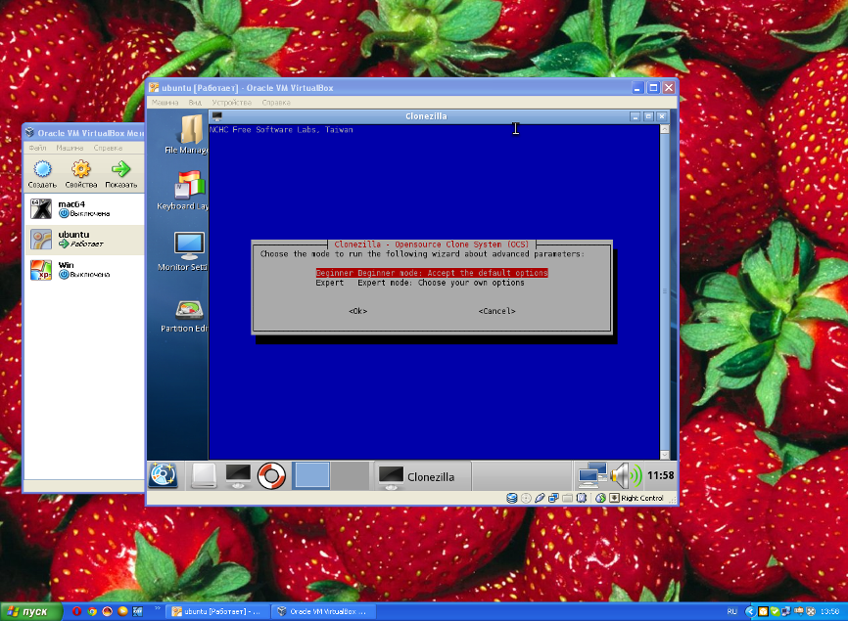Click the 11:58 clock in guest panel
Screen dimensions: 848x621
pos(660,475)
